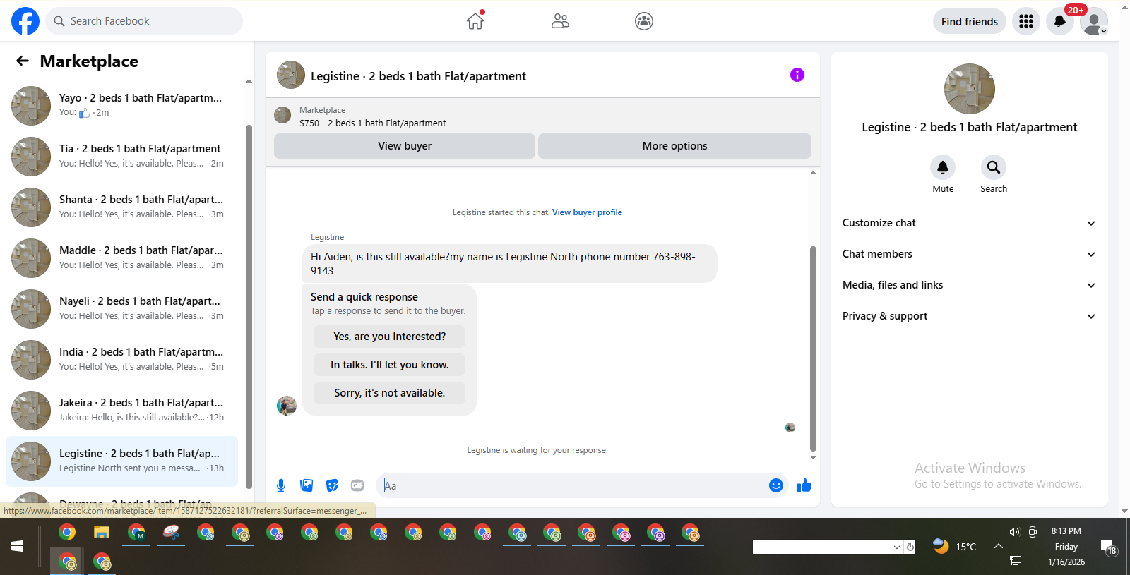Screen dimensions: 1130x575
Task: Click View buyer button
Action: coord(405,146)
